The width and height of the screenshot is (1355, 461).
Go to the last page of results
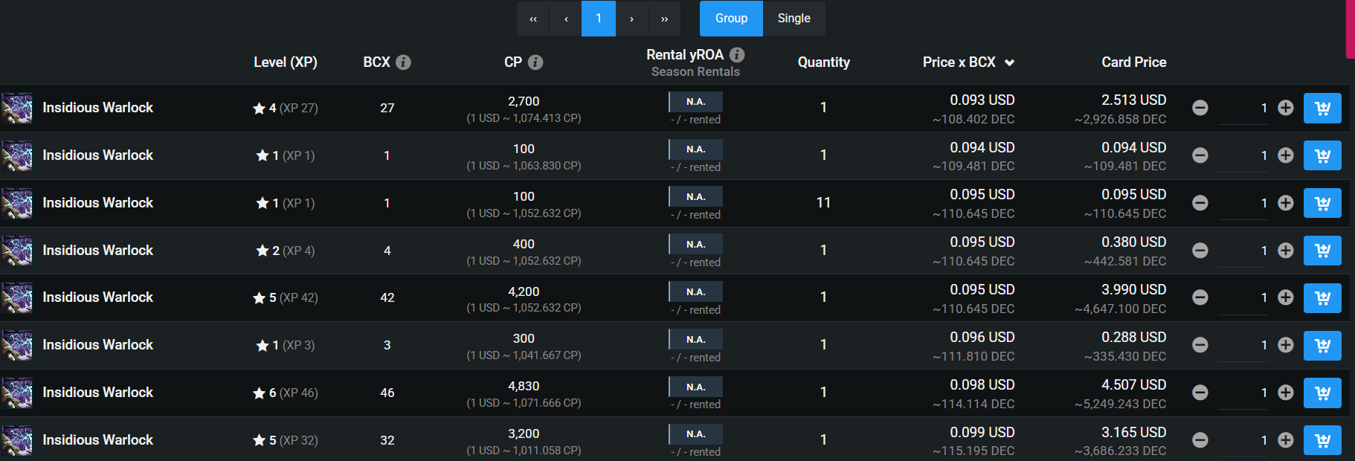(x=664, y=19)
